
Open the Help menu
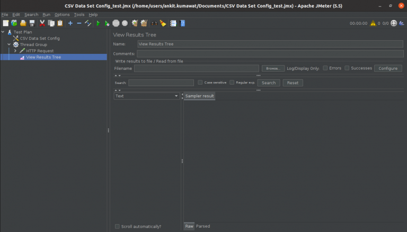click(x=93, y=14)
